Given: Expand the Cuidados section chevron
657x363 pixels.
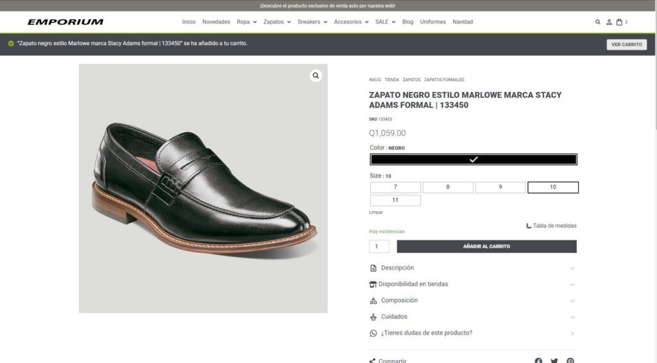Looking at the screenshot, I should 572,317.
